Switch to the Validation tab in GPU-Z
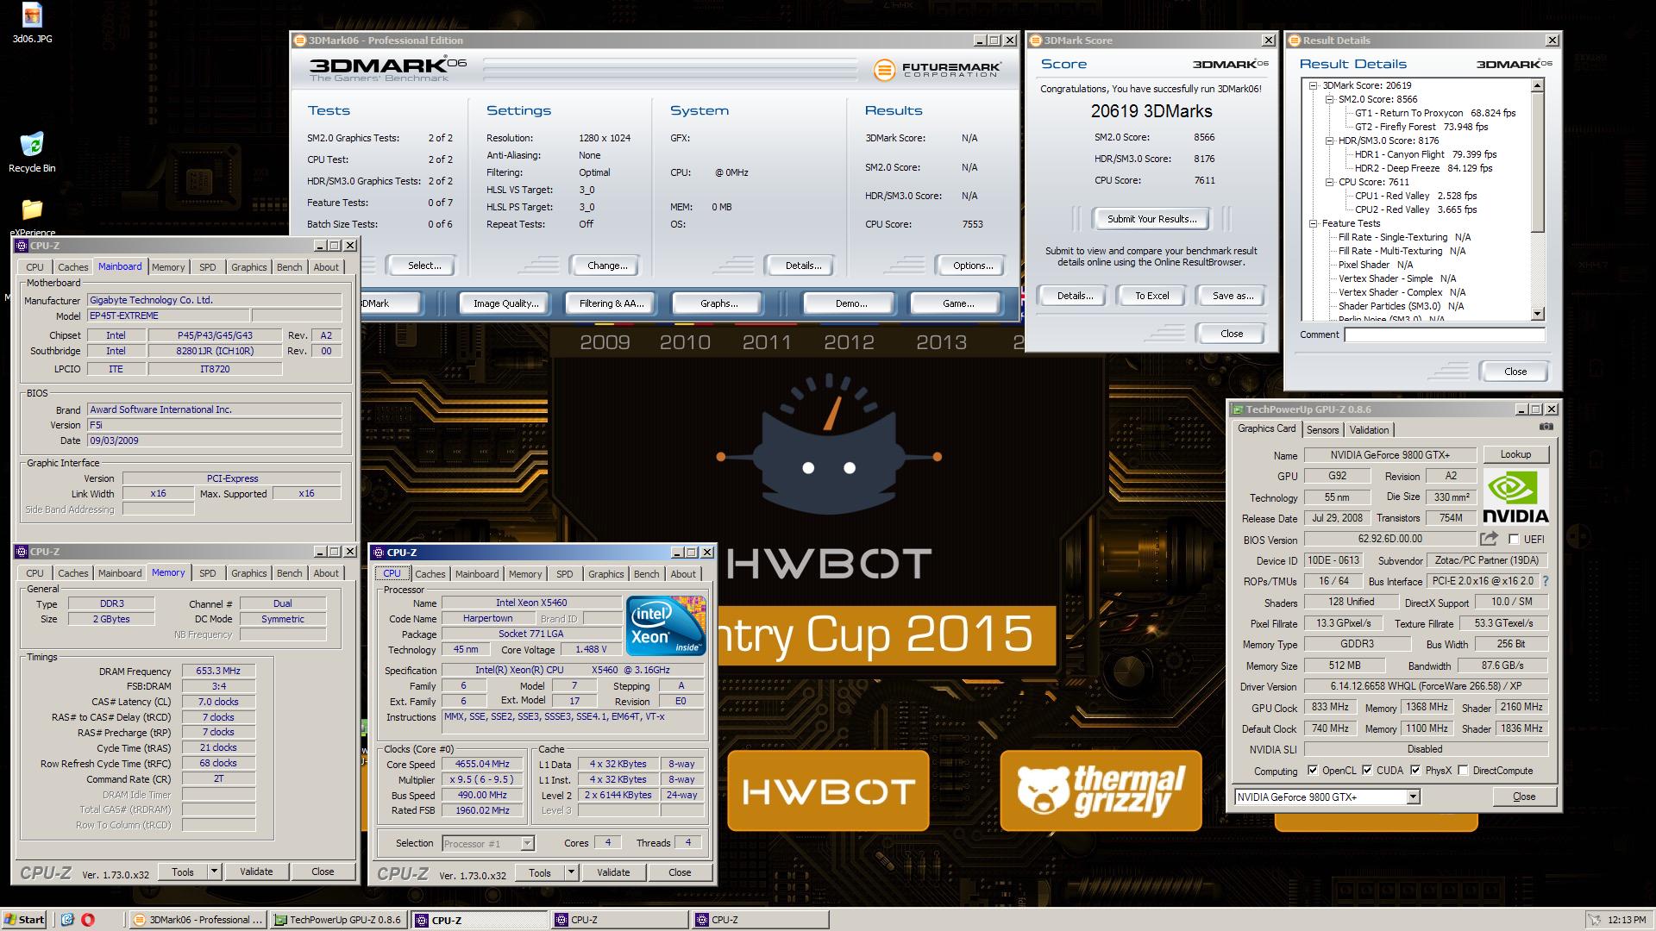Viewport: 1656px width, 931px height. pos(1369,430)
